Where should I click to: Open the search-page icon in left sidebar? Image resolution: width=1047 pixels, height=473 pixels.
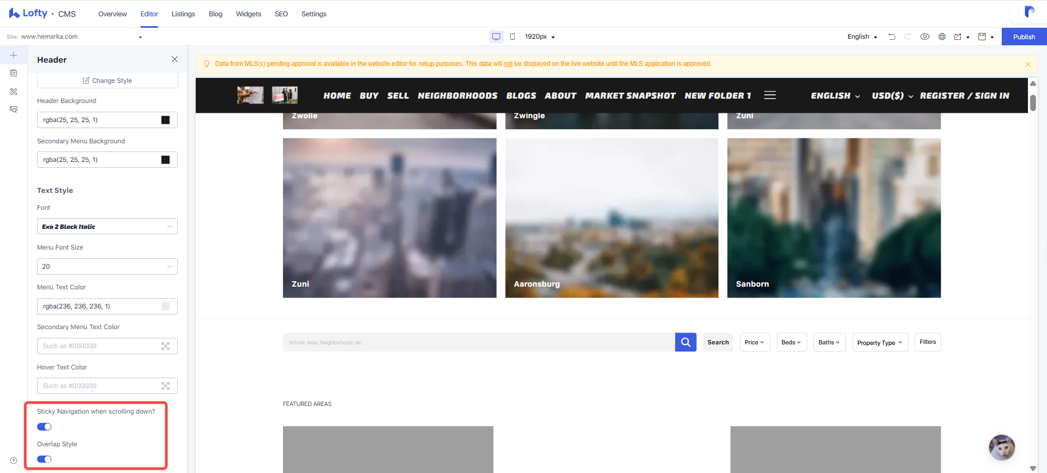pyautogui.click(x=14, y=110)
